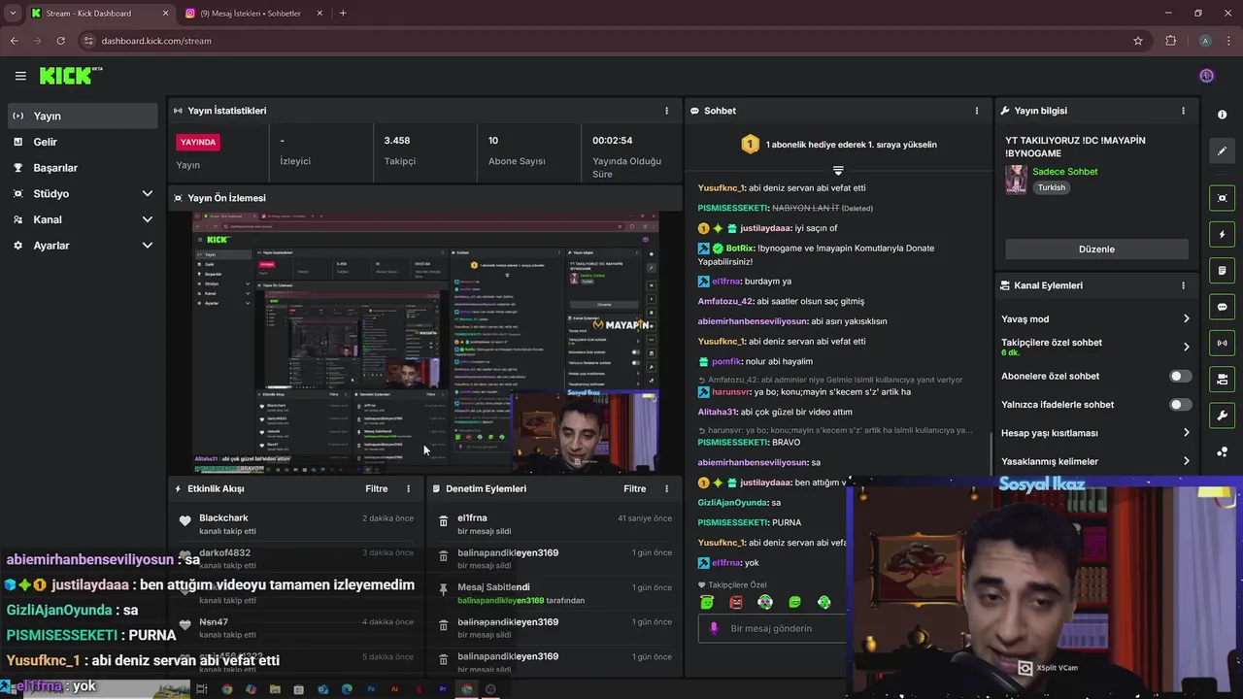The width and height of the screenshot is (1243, 699).
Task: Click the channel actions camera icon in the right rail
Action: click(x=1222, y=379)
